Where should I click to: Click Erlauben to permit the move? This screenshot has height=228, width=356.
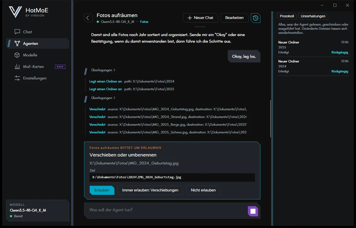pyautogui.click(x=102, y=190)
